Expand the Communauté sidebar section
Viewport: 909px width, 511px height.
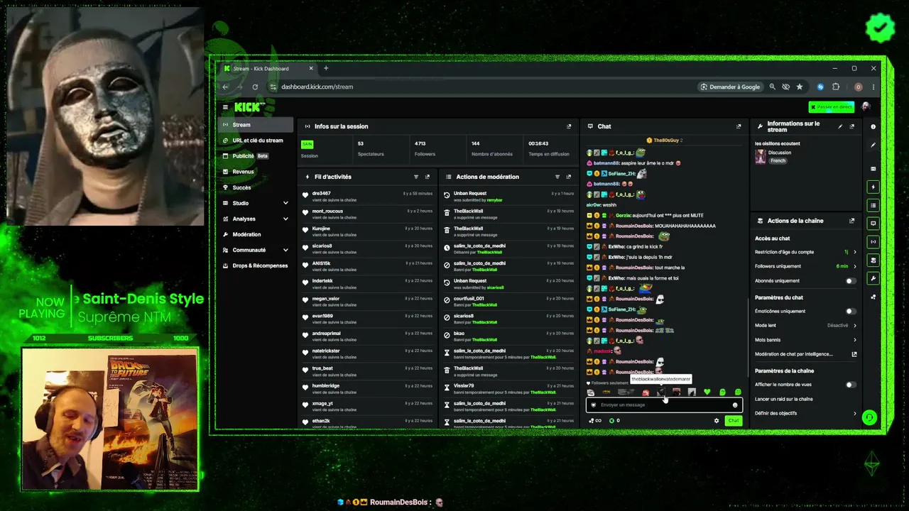tap(256, 250)
